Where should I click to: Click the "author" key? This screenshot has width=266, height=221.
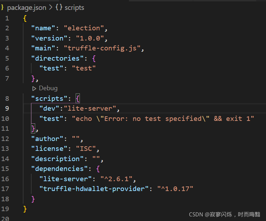tap(47, 139)
